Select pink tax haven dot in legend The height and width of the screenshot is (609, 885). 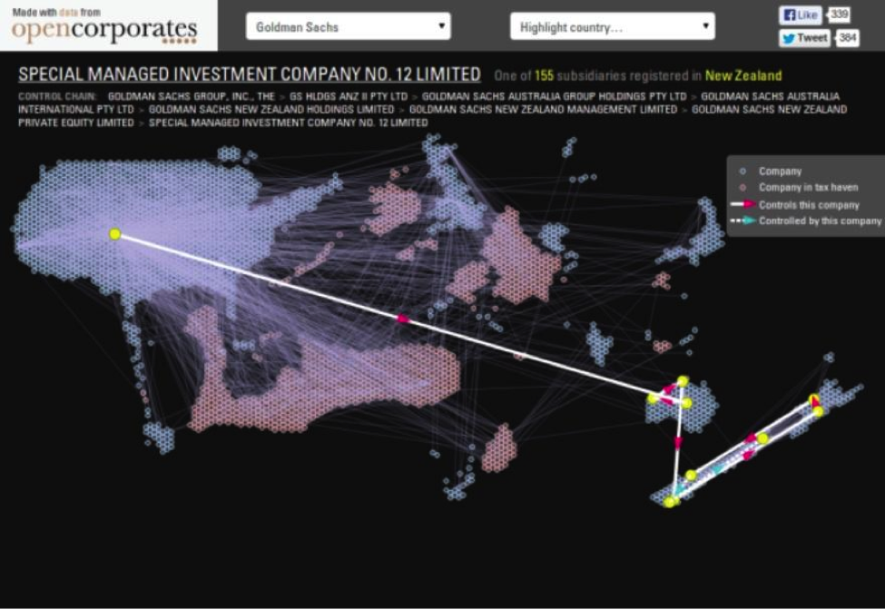[743, 188]
